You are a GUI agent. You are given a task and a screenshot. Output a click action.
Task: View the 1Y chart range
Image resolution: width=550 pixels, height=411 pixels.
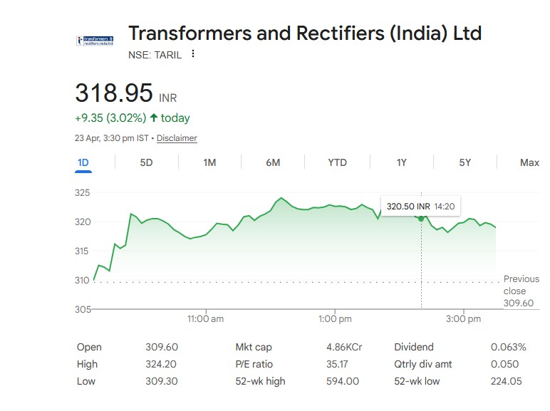coord(402,162)
